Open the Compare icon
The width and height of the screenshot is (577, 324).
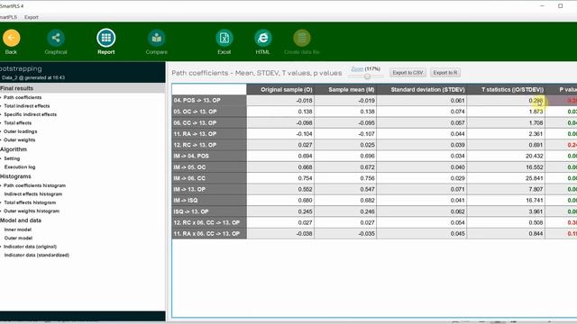tap(156, 38)
